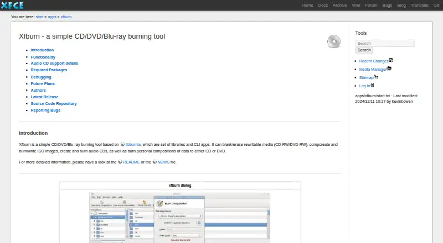This screenshot has width=443, height=243.
Task: Jump to Source Code Repository link
Action: click(54, 103)
